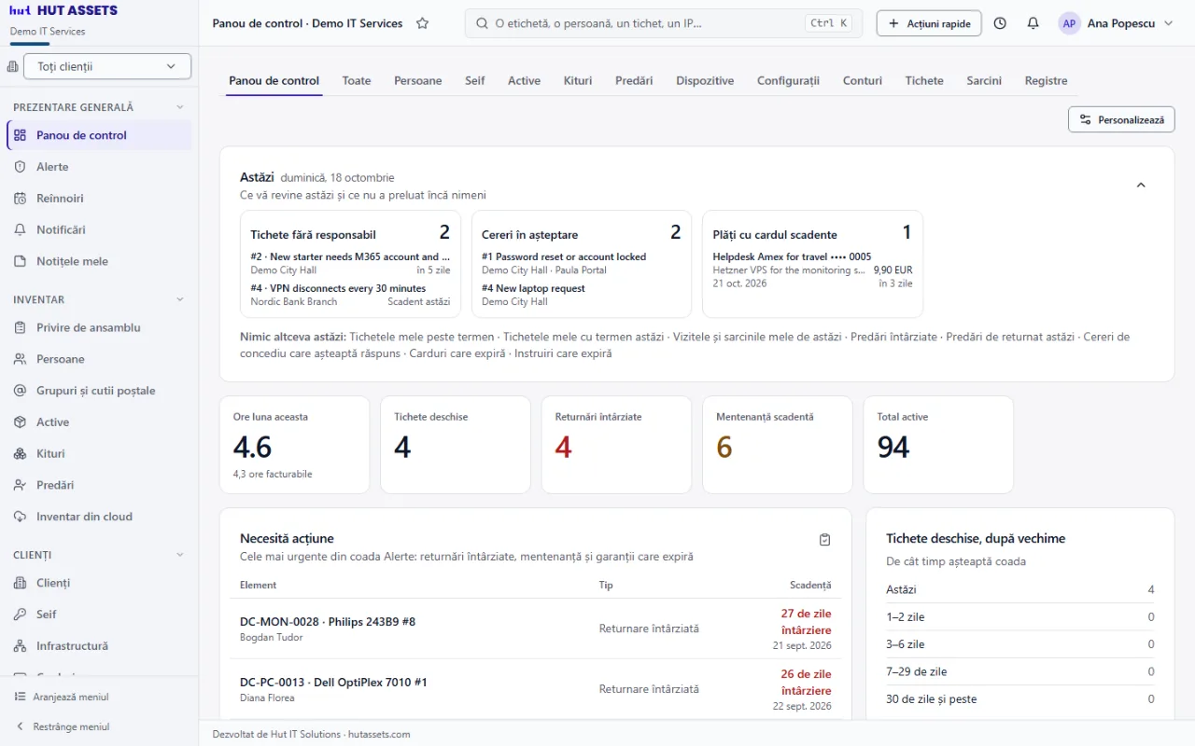Open ticket VPN disconnects every 30 minutes
The image size is (1195, 746).
(350, 295)
